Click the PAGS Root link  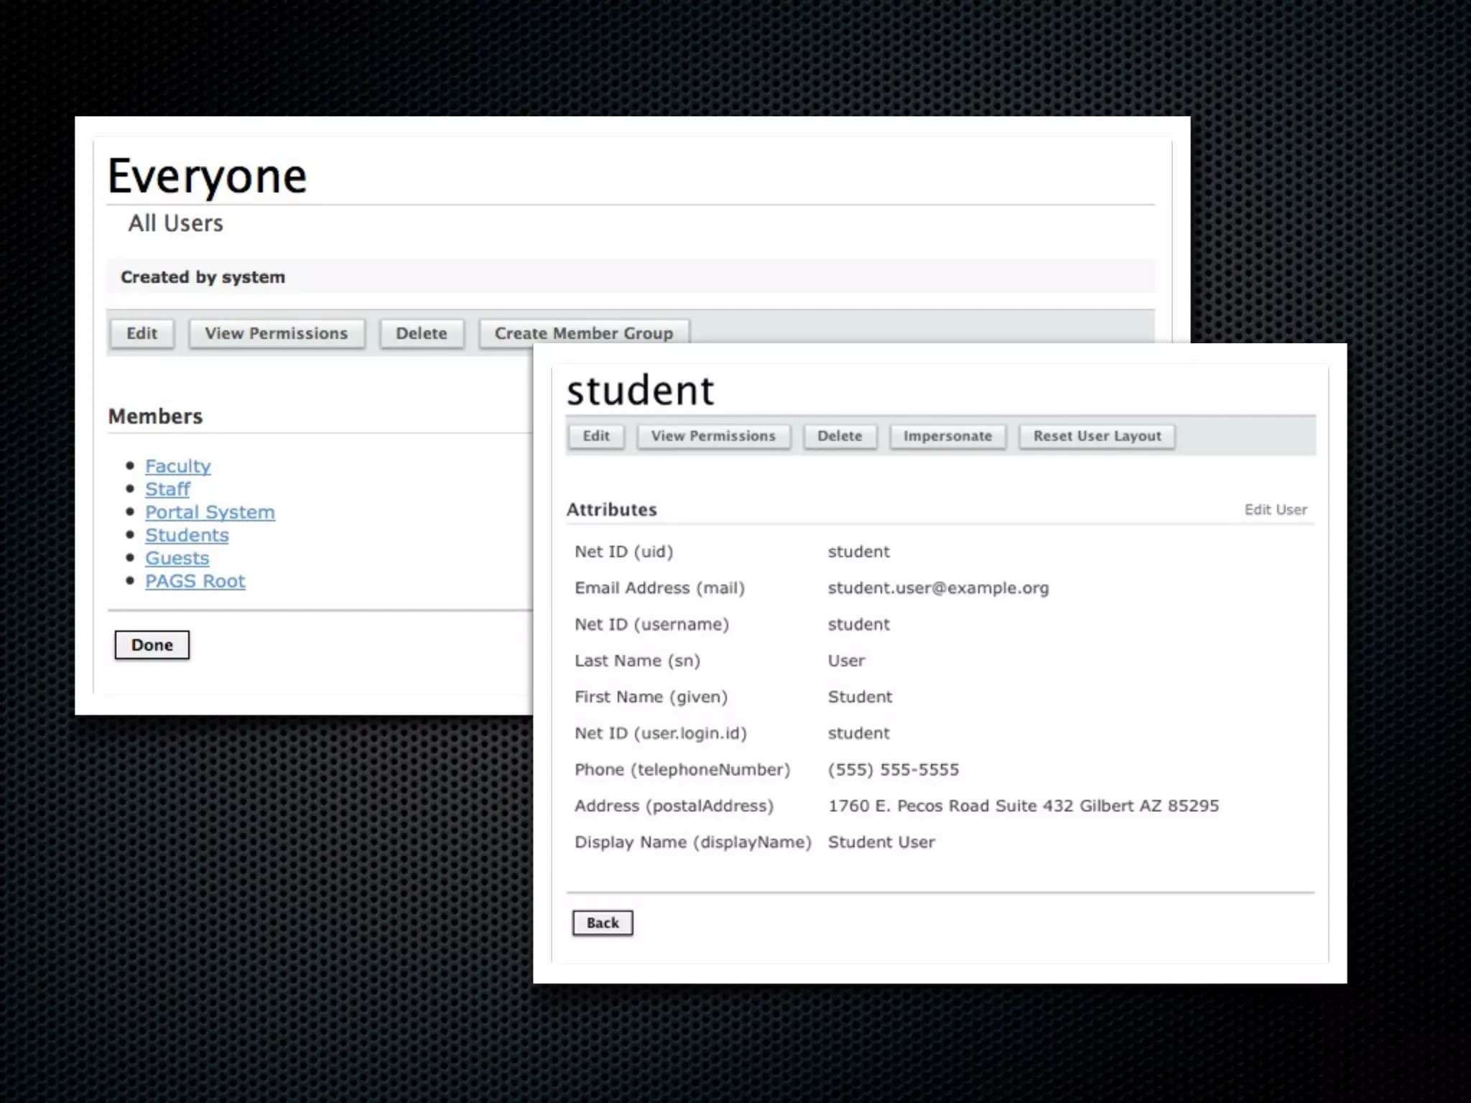click(x=195, y=581)
